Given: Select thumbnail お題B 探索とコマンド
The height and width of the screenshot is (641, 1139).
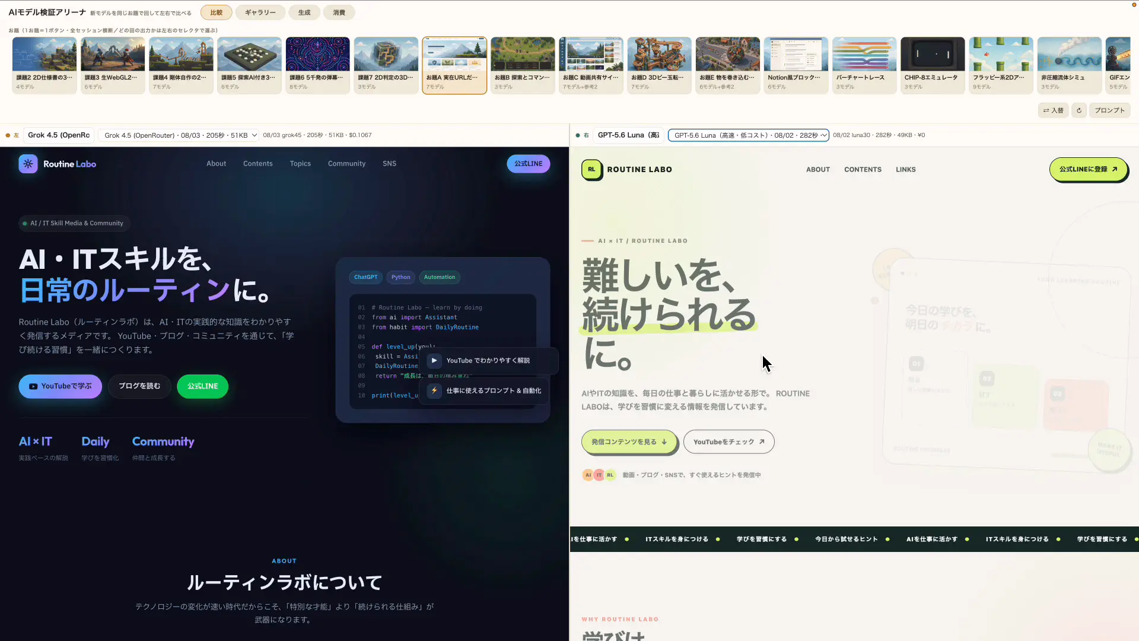Looking at the screenshot, I should [x=523, y=65].
